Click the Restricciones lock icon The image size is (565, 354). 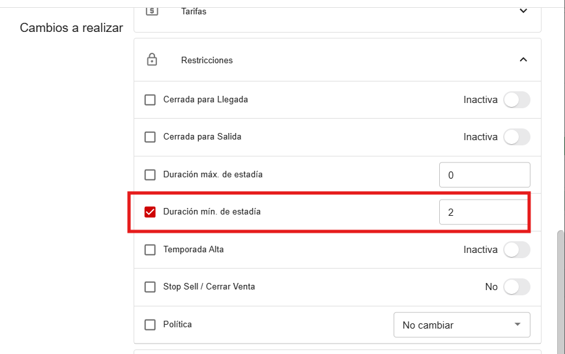coord(152,60)
